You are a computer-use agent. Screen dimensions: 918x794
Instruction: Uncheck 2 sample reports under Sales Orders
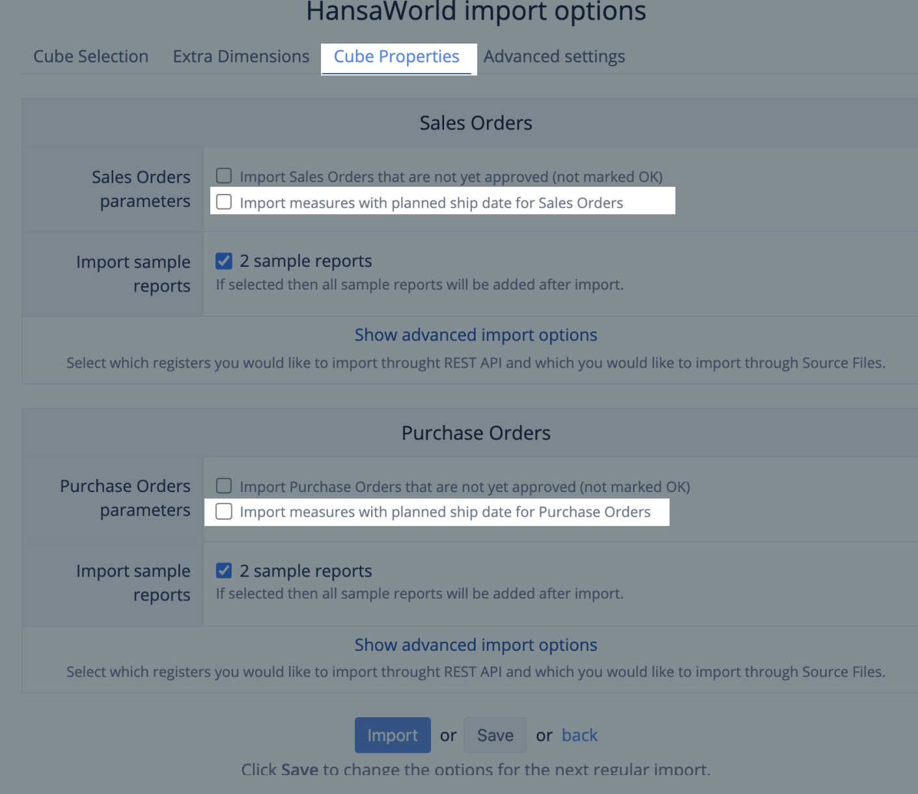(224, 261)
